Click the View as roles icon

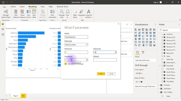click(67, 14)
